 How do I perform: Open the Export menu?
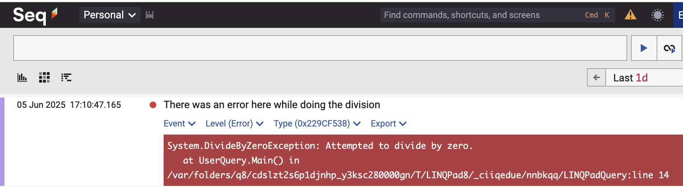[388, 124]
